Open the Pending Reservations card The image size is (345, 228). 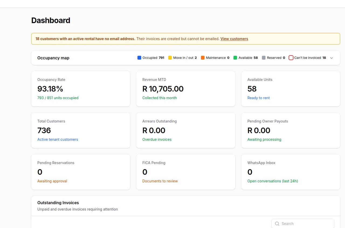[81, 172]
